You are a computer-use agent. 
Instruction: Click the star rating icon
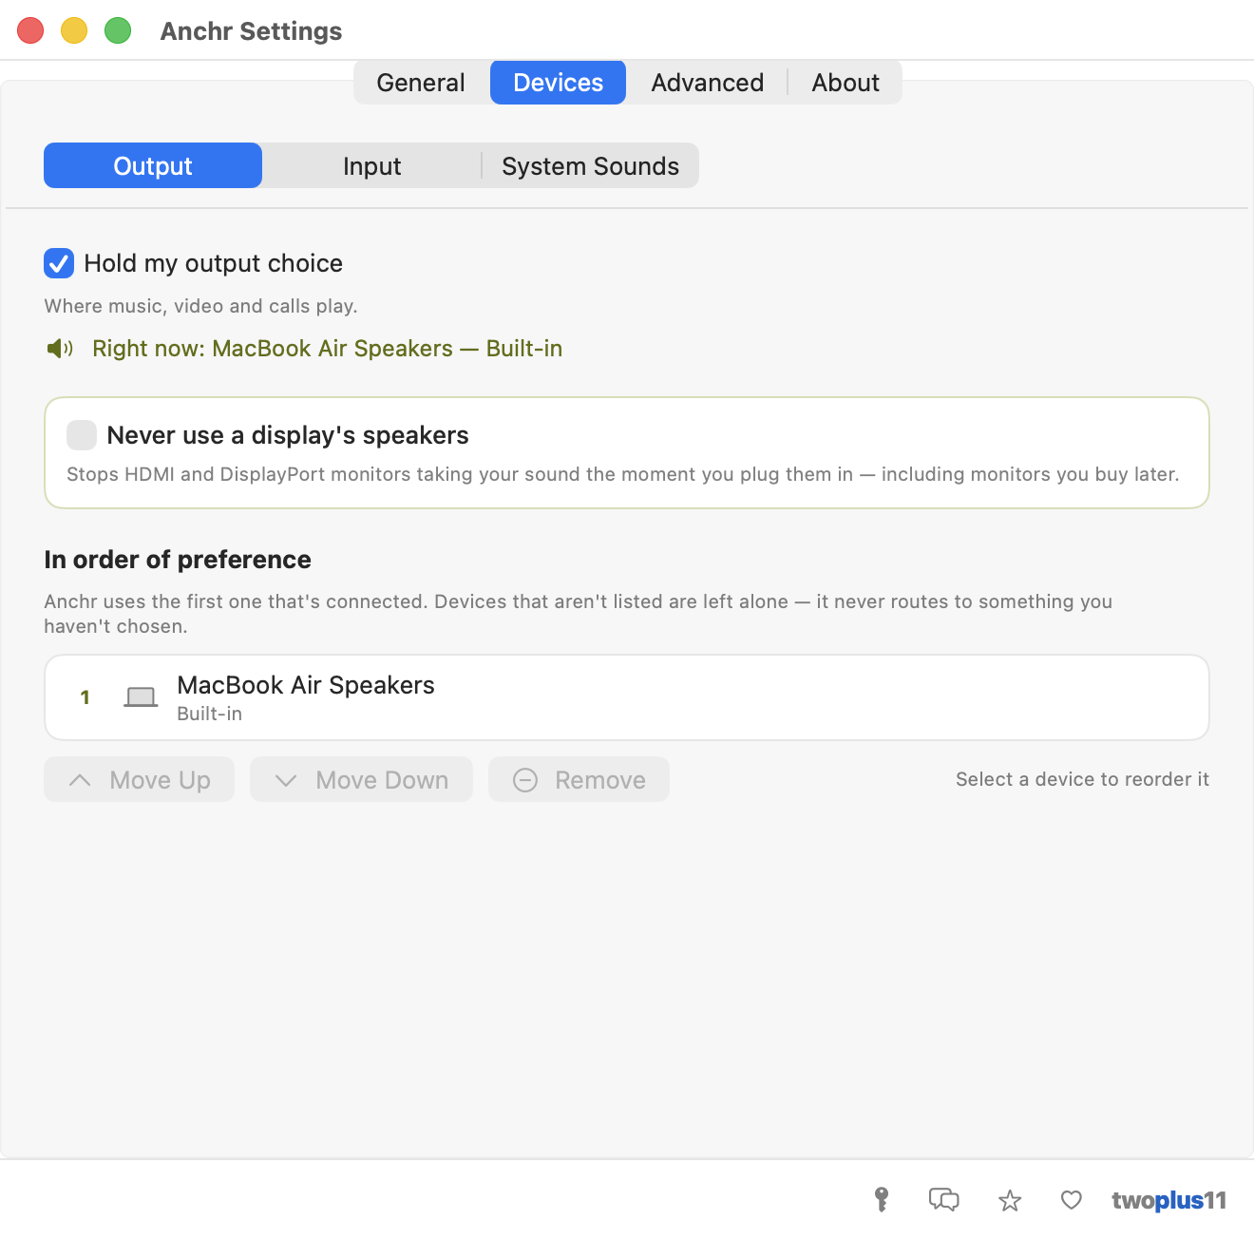pos(1010,1201)
